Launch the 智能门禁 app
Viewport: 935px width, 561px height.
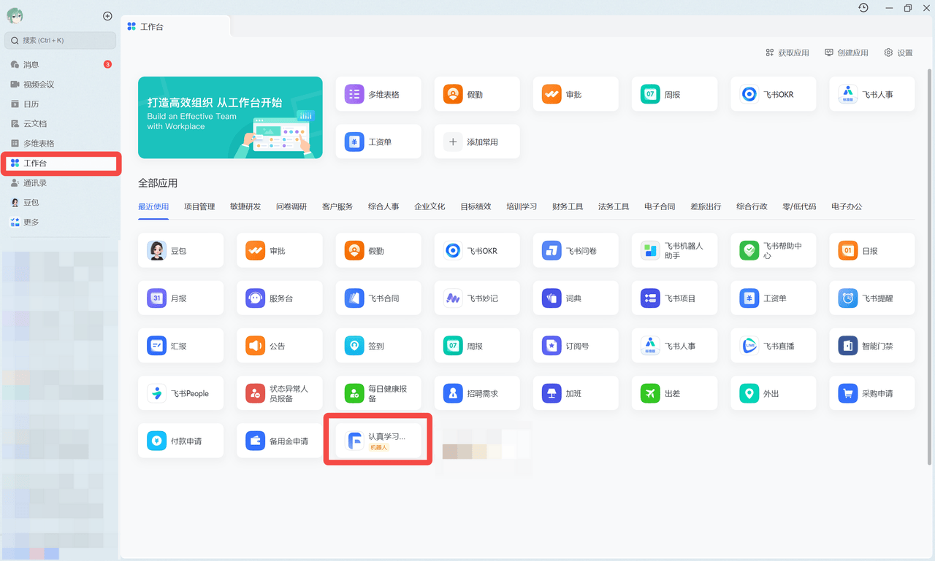click(871, 345)
